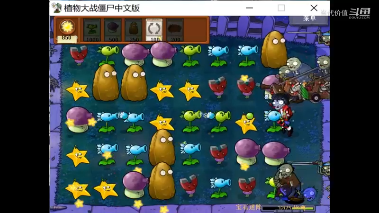Click the level progress bar at bottom
The image size is (379, 213).
[289, 208]
